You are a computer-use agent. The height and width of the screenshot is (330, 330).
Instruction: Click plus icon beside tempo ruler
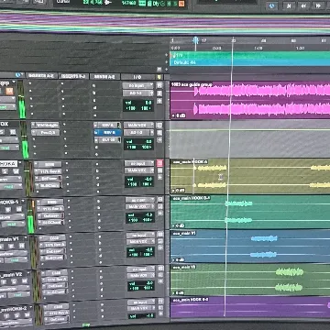(167, 55)
